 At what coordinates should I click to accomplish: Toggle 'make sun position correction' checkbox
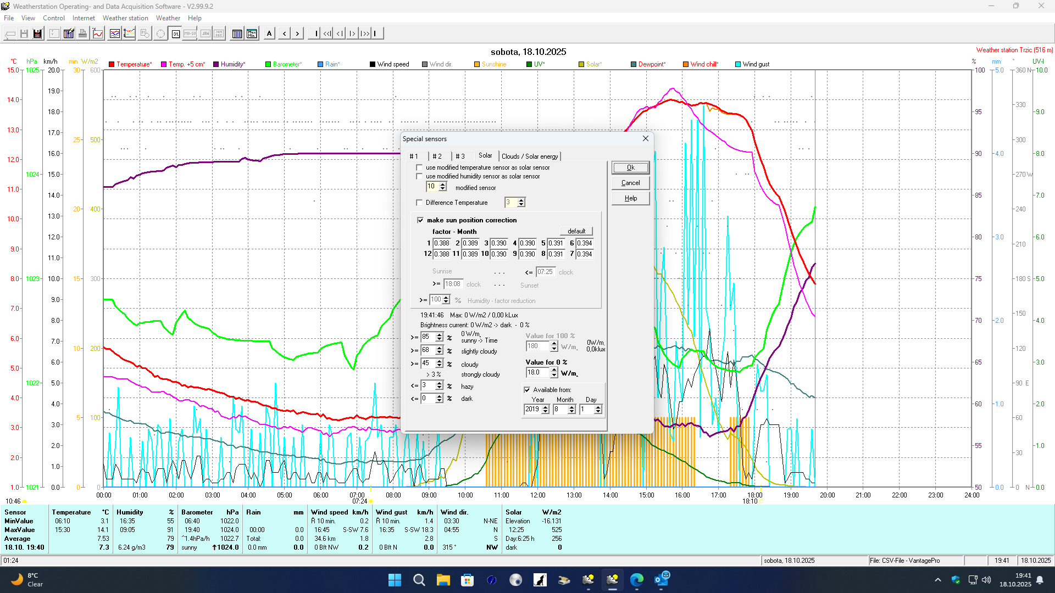[420, 220]
